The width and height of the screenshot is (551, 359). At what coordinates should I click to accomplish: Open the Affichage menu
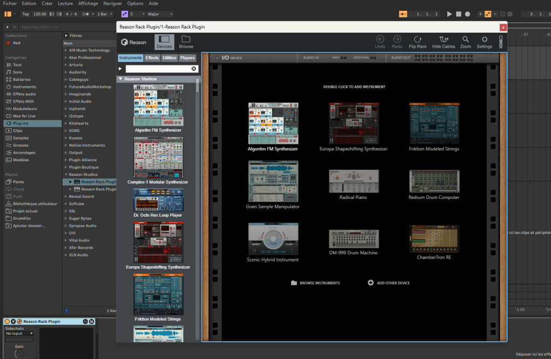tap(88, 4)
